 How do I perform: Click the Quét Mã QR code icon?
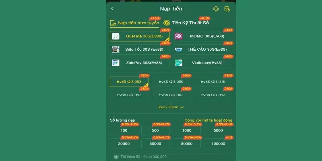pos(116,36)
